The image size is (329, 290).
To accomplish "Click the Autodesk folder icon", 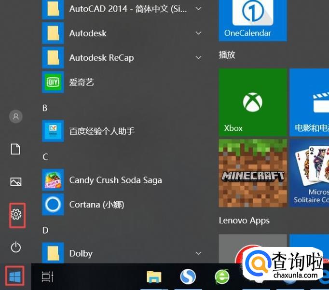I will point(53,33).
